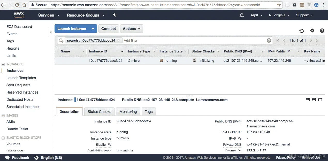Sort by Instance ID column
328x161 pixels.
point(106,51)
